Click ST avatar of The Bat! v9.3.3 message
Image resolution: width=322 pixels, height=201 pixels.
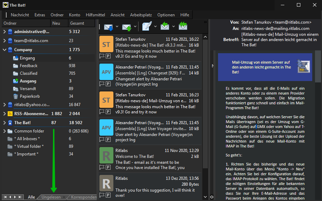tap(106, 44)
